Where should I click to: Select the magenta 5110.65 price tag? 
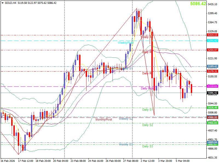(212, 86)
